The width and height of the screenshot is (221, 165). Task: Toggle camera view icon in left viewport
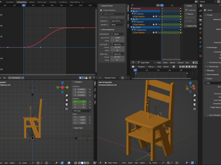pyautogui.click(x=67, y=104)
